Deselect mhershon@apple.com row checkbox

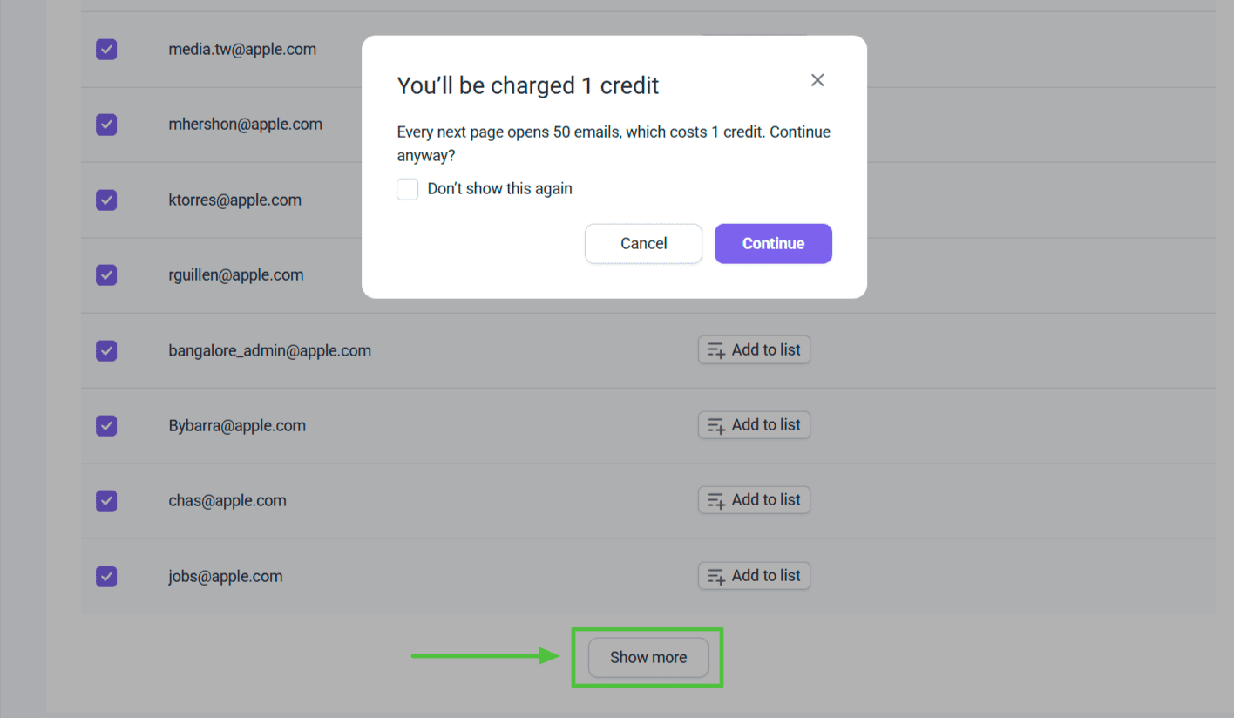click(x=106, y=125)
